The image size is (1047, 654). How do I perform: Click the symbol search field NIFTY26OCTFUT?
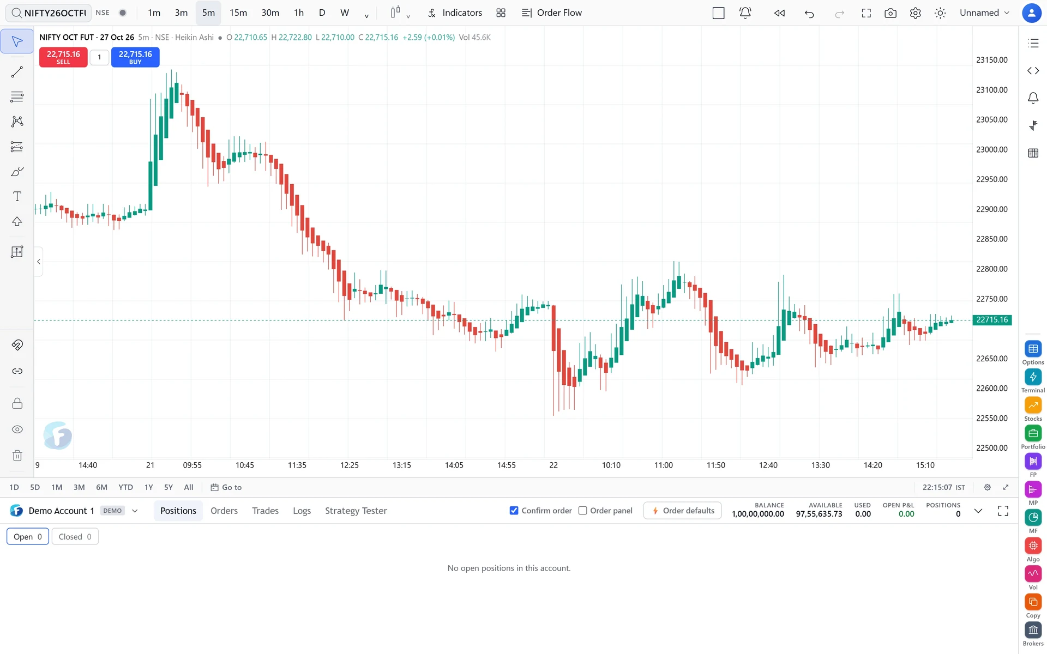(x=49, y=13)
